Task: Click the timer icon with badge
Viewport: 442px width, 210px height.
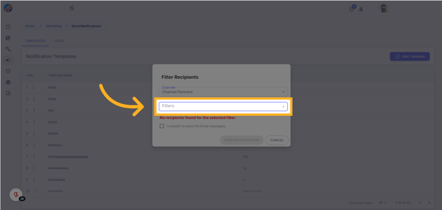Action: 352,9
